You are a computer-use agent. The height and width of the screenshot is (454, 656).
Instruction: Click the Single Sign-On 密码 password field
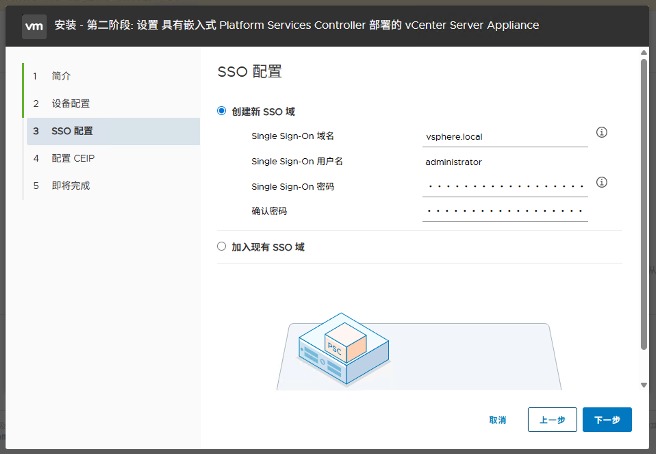point(505,187)
